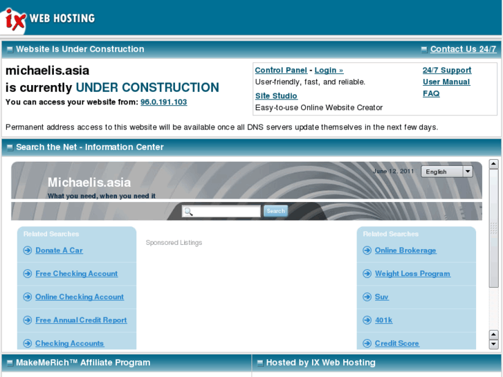The image size is (503, 377).
Task: Open Free Checking Account related search
Action: 77,274
